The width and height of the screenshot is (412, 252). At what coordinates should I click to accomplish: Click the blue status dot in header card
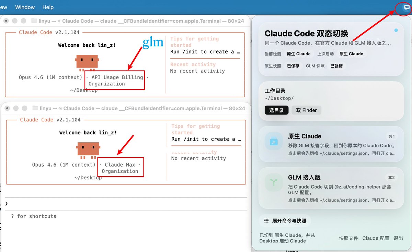pos(396,31)
